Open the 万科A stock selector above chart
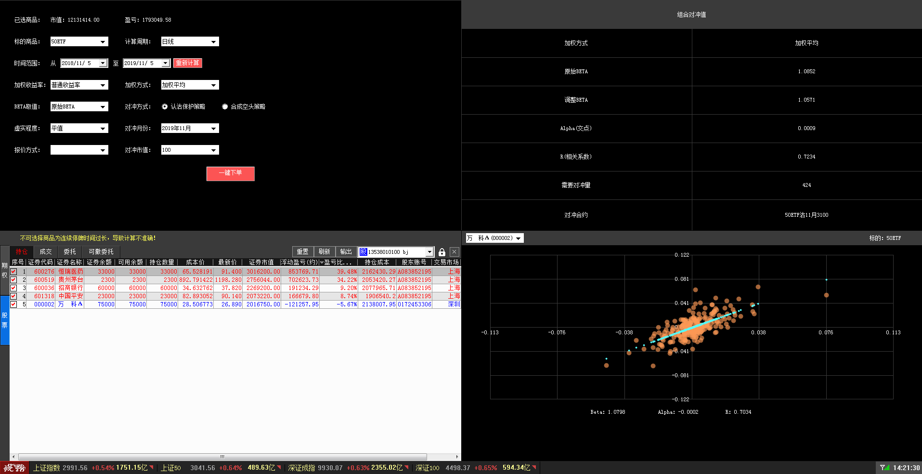 pos(518,238)
